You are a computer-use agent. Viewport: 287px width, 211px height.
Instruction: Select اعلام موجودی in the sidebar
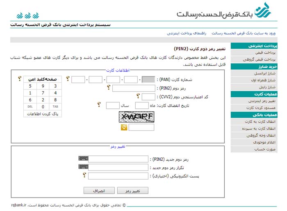pos(254,142)
